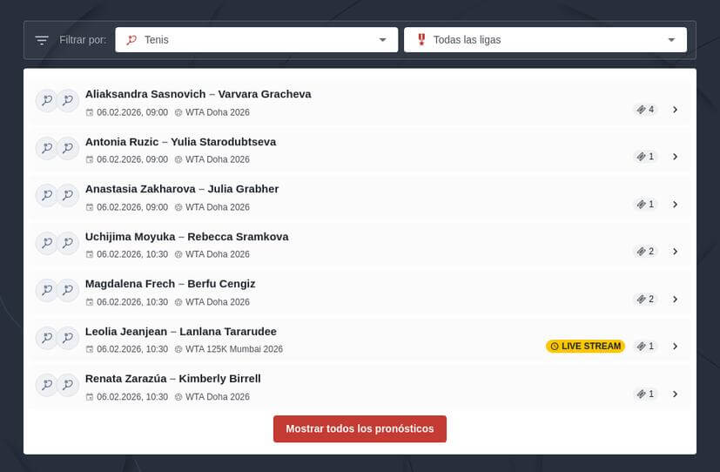
Task: Expand the Magdalena Frech match chevron
Action: pos(675,300)
